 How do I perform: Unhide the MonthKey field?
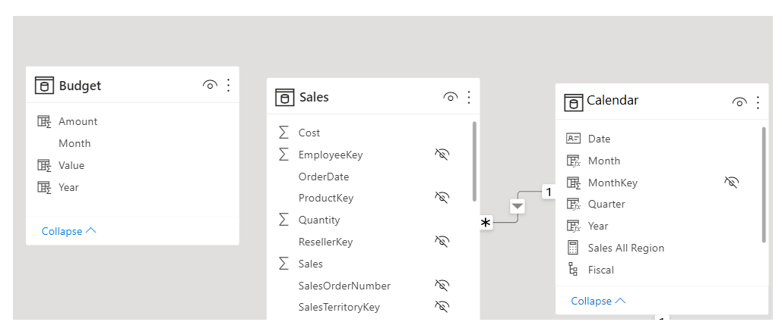click(732, 183)
